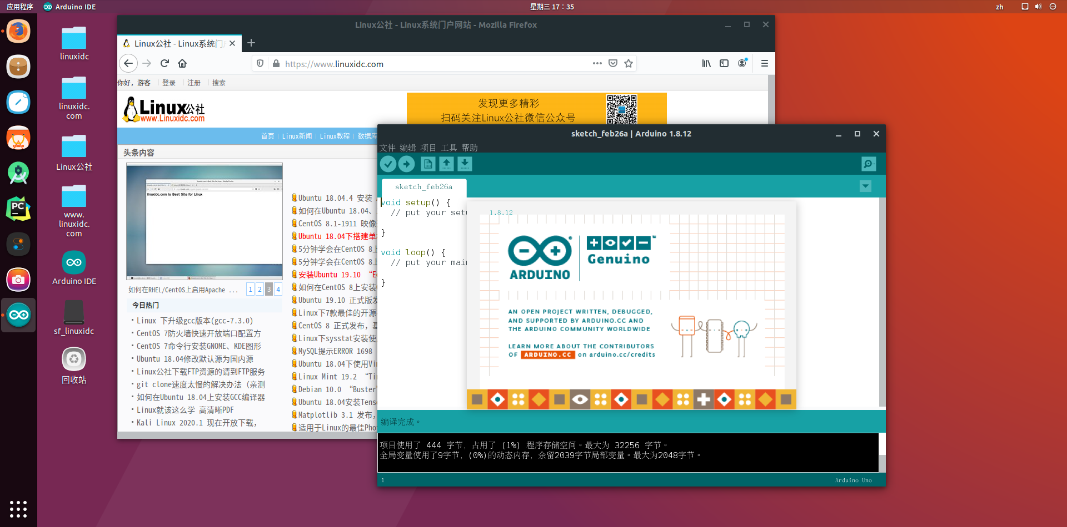Open the Firefox overflow menu ellipsis
This screenshot has width=1067, height=527.
click(x=597, y=63)
